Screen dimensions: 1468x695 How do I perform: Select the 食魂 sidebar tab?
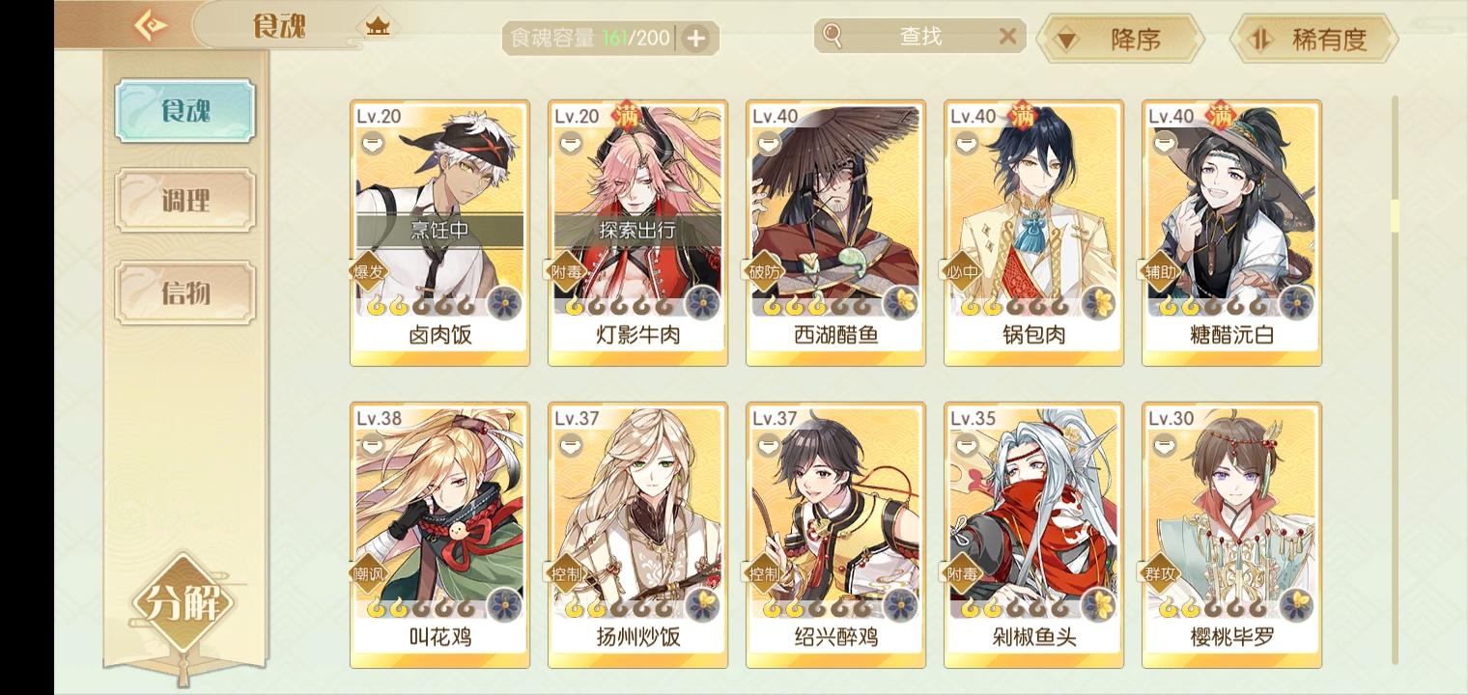click(185, 111)
